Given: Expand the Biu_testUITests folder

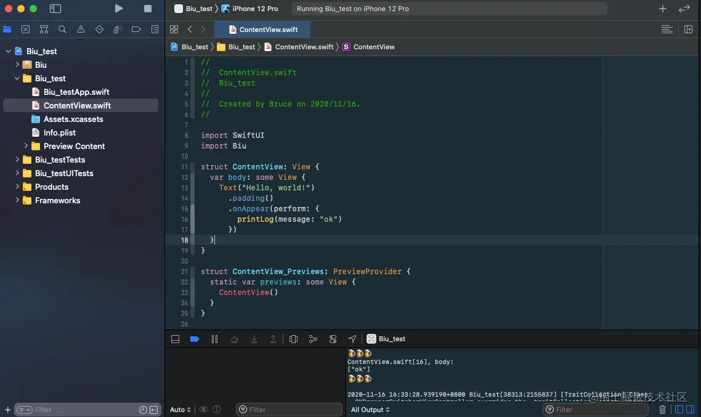Looking at the screenshot, I should [x=17, y=173].
